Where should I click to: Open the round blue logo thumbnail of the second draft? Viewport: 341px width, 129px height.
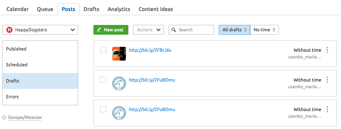tap(119, 84)
